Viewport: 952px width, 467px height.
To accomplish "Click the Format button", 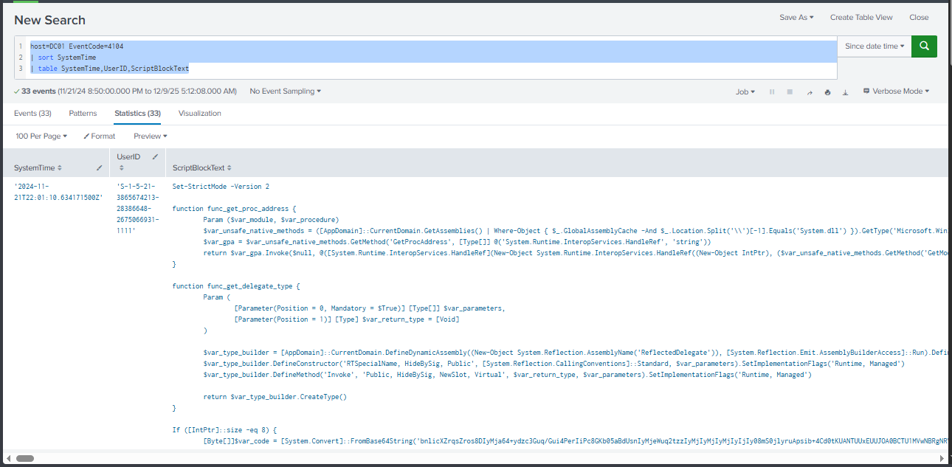I will [100, 136].
